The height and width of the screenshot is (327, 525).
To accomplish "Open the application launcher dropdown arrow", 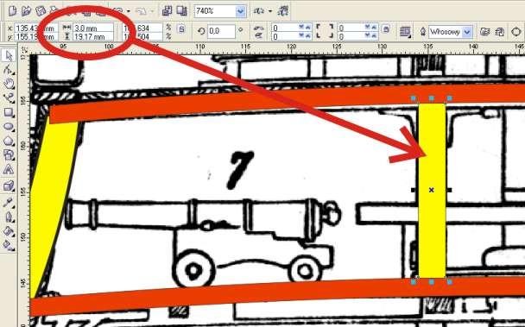I will [x=270, y=12].
